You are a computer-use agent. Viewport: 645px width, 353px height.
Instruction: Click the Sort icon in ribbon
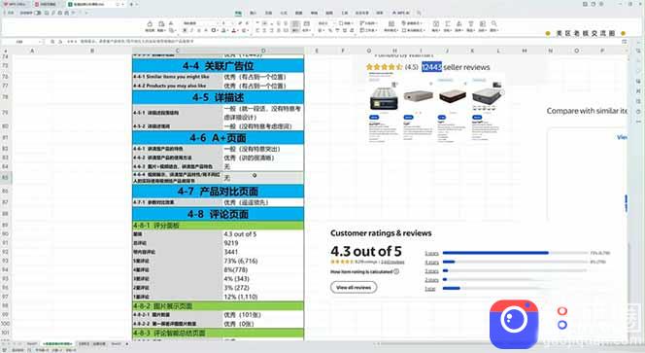(x=459, y=24)
